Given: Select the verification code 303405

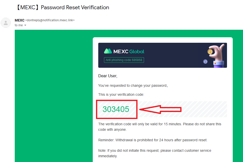Looking at the screenshot, I should point(116,109).
